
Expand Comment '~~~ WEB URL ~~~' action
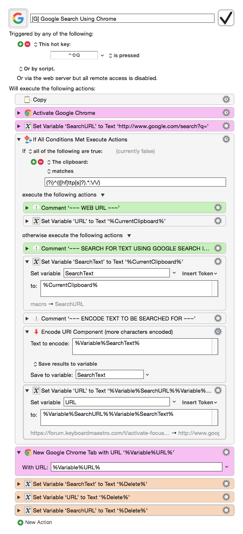pos(27,208)
